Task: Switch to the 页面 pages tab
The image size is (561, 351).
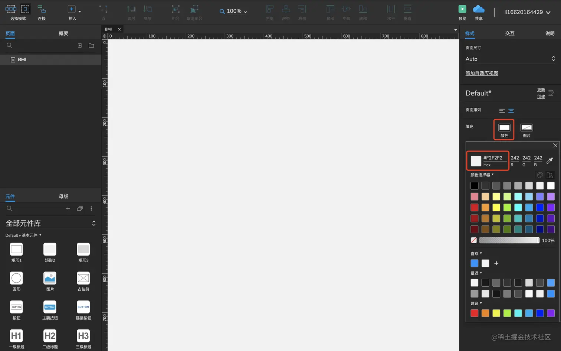Action: coord(10,33)
